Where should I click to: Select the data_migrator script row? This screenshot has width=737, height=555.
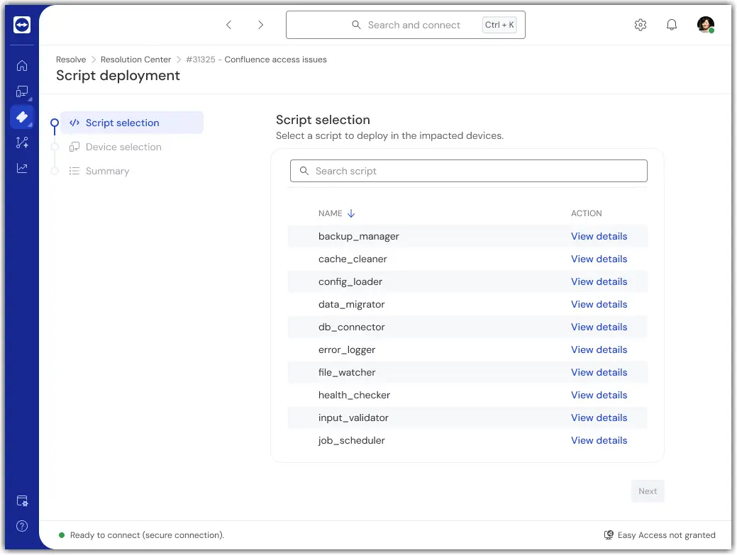click(x=467, y=304)
